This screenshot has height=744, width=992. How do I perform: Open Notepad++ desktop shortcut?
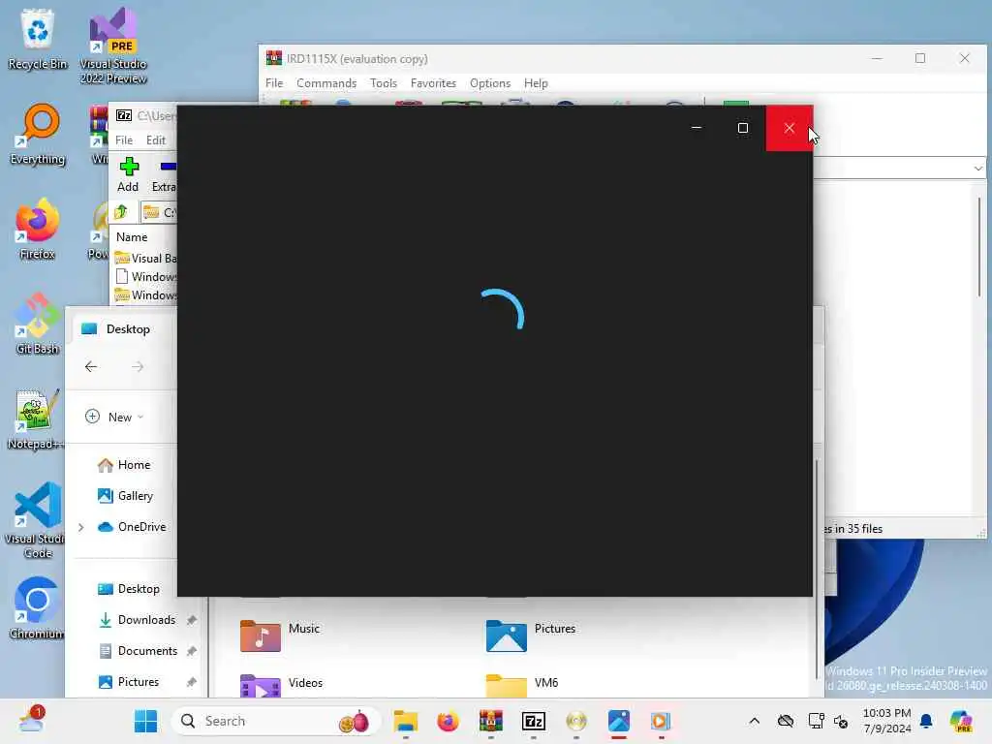click(x=36, y=418)
